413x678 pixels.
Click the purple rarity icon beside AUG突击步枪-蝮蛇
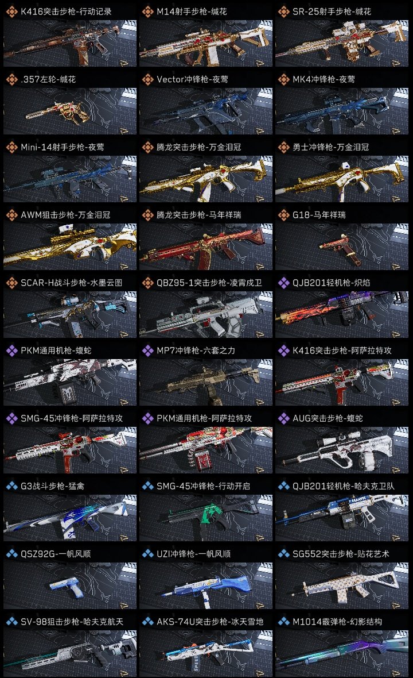coord(284,418)
